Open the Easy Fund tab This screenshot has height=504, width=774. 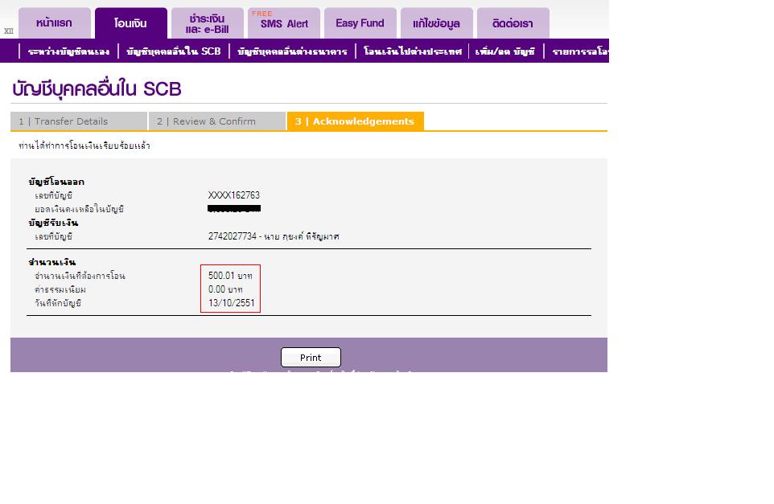360,23
